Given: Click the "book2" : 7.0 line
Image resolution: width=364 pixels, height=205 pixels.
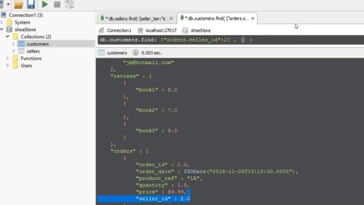Looking at the screenshot, I should [x=156, y=110].
